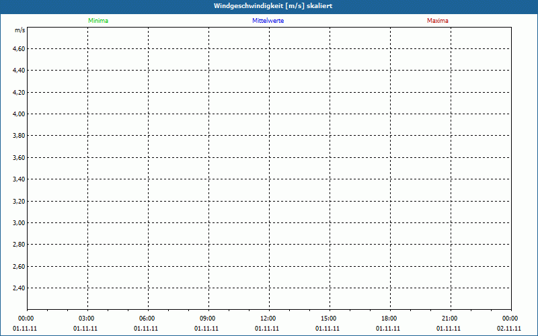Click the 02.11.11 date label
The height and width of the screenshot is (336, 538).
click(x=509, y=329)
